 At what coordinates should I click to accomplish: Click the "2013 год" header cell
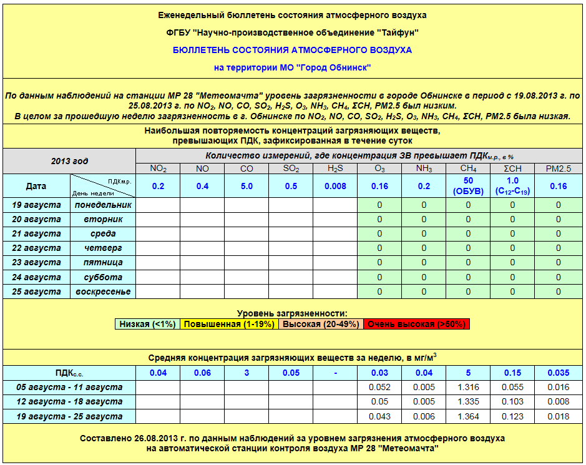tap(69, 161)
